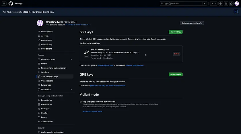Open the hamburger navigation menu
Screen dimensions: 241x134
tap(4, 3)
